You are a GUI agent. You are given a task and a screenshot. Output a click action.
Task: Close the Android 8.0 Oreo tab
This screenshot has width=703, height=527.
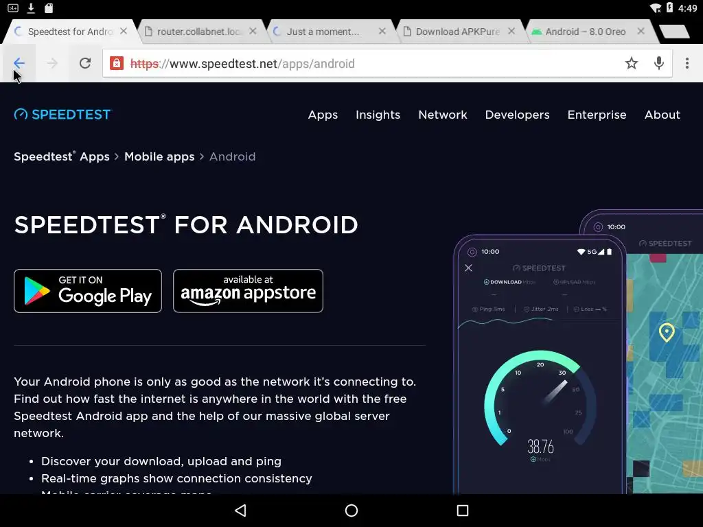[641, 31]
